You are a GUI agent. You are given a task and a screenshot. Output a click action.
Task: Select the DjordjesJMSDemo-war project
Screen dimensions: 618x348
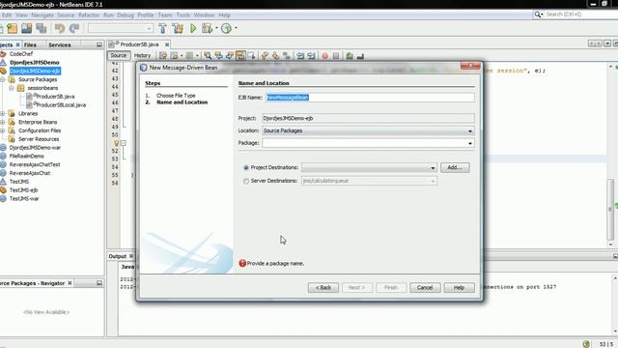pos(35,148)
